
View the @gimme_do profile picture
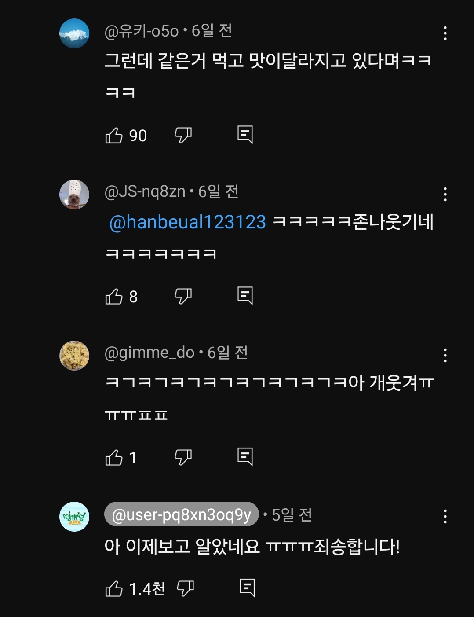[x=74, y=356]
